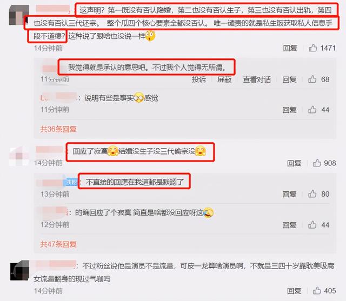The height and width of the screenshot is (301, 346).
Task: Tap thumbs-up on the 80-likes reply
Action: pyautogui.click(x=312, y=194)
